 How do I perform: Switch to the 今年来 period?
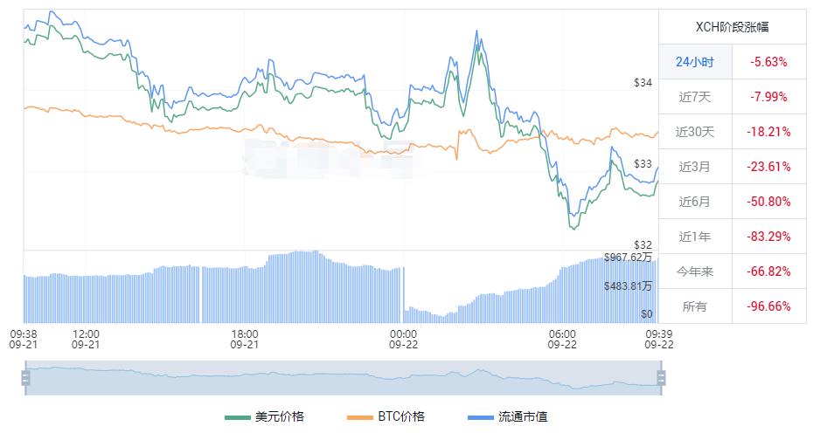click(695, 271)
